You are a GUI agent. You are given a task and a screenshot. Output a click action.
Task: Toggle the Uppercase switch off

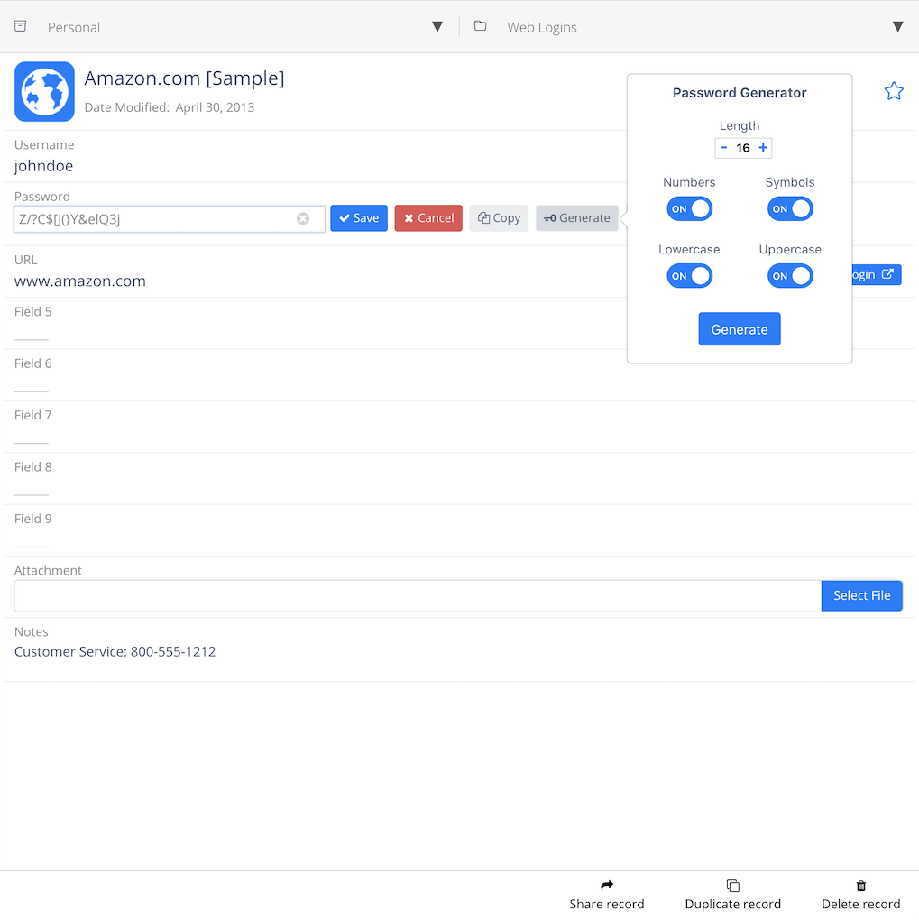pyautogui.click(x=790, y=276)
